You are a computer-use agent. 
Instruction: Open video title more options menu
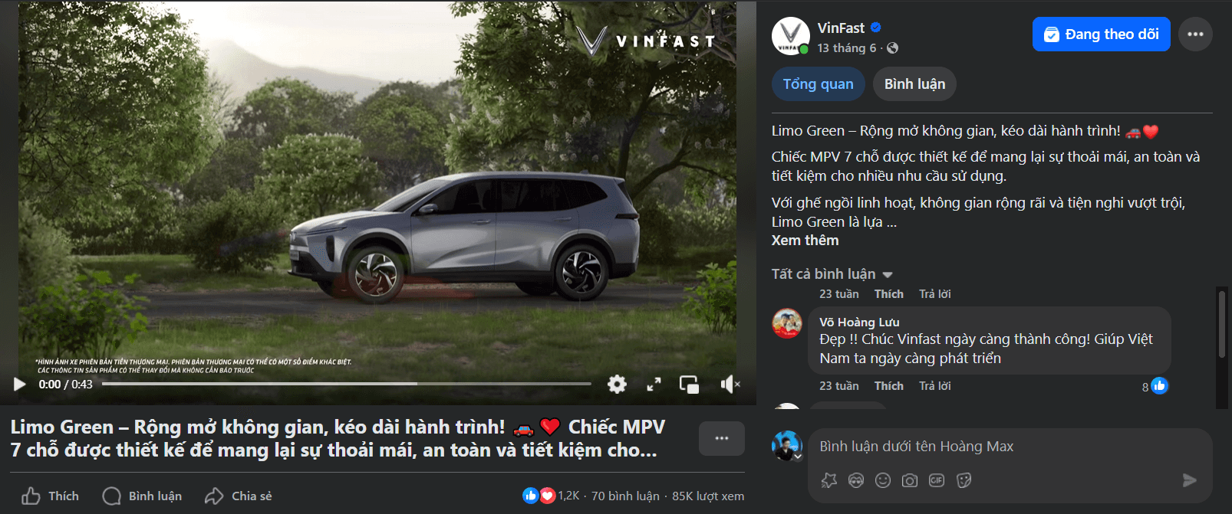click(721, 438)
